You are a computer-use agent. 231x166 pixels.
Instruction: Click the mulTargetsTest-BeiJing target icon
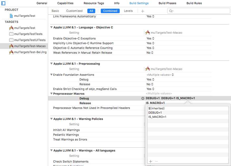(11, 52)
